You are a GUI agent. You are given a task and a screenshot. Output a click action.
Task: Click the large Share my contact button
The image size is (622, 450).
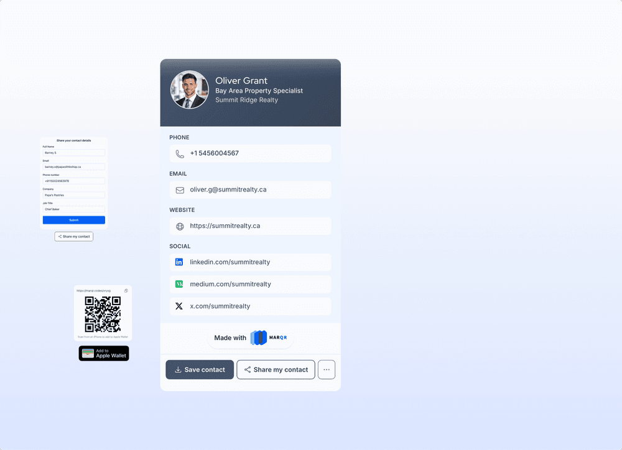click(x=276, y=370)
